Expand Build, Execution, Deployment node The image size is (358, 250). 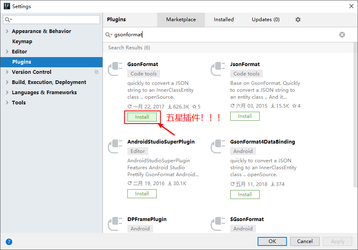click(7, 82)
